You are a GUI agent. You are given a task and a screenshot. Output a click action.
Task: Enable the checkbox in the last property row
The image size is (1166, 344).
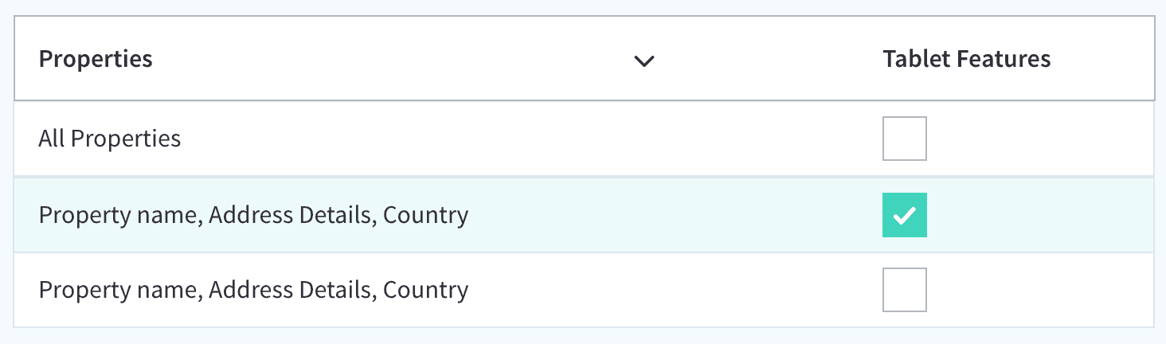click(904, 290)
